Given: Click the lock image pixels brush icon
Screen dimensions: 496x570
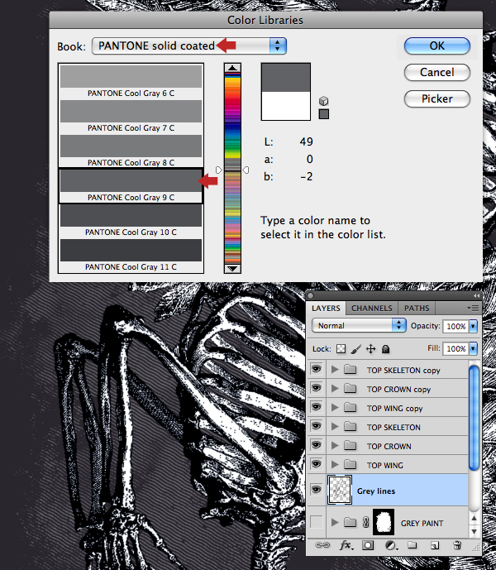Looking at the screenshot, I should point(356,349).
